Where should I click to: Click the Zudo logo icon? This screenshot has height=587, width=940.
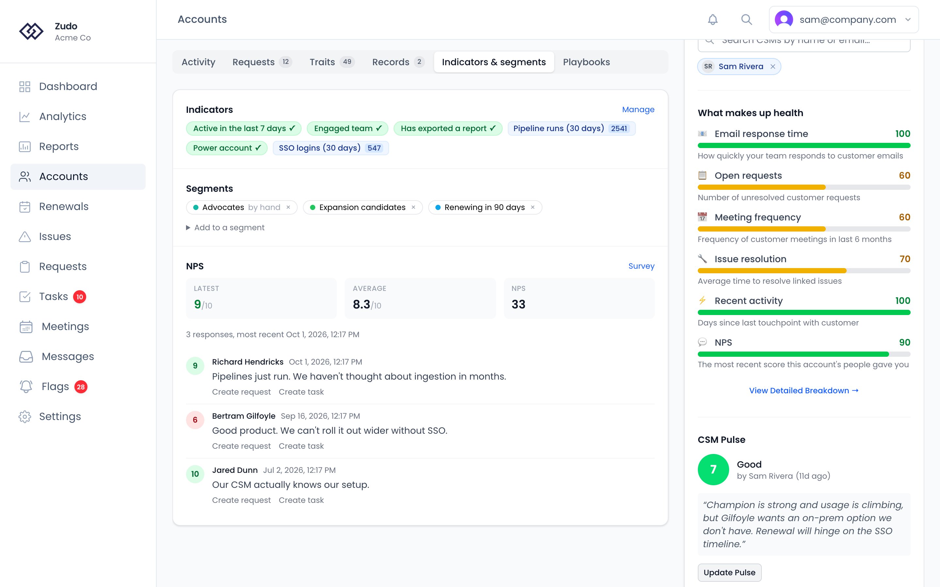click(31, 31)
